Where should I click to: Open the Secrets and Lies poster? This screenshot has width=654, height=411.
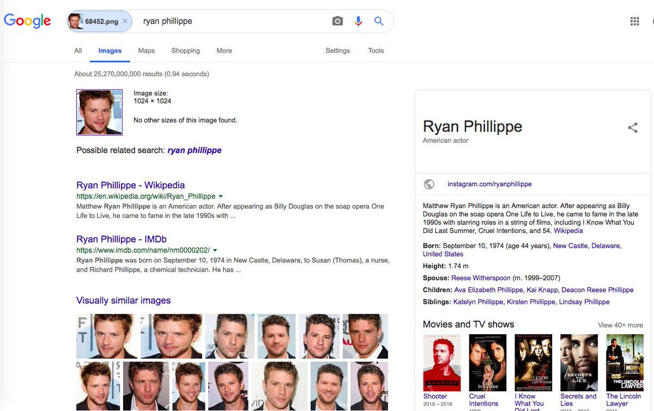coord(579,363)
